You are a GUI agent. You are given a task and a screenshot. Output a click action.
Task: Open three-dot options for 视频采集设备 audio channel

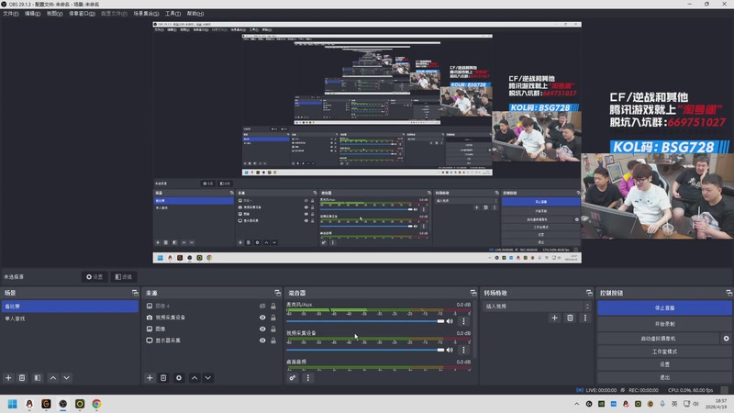[463, 350]
